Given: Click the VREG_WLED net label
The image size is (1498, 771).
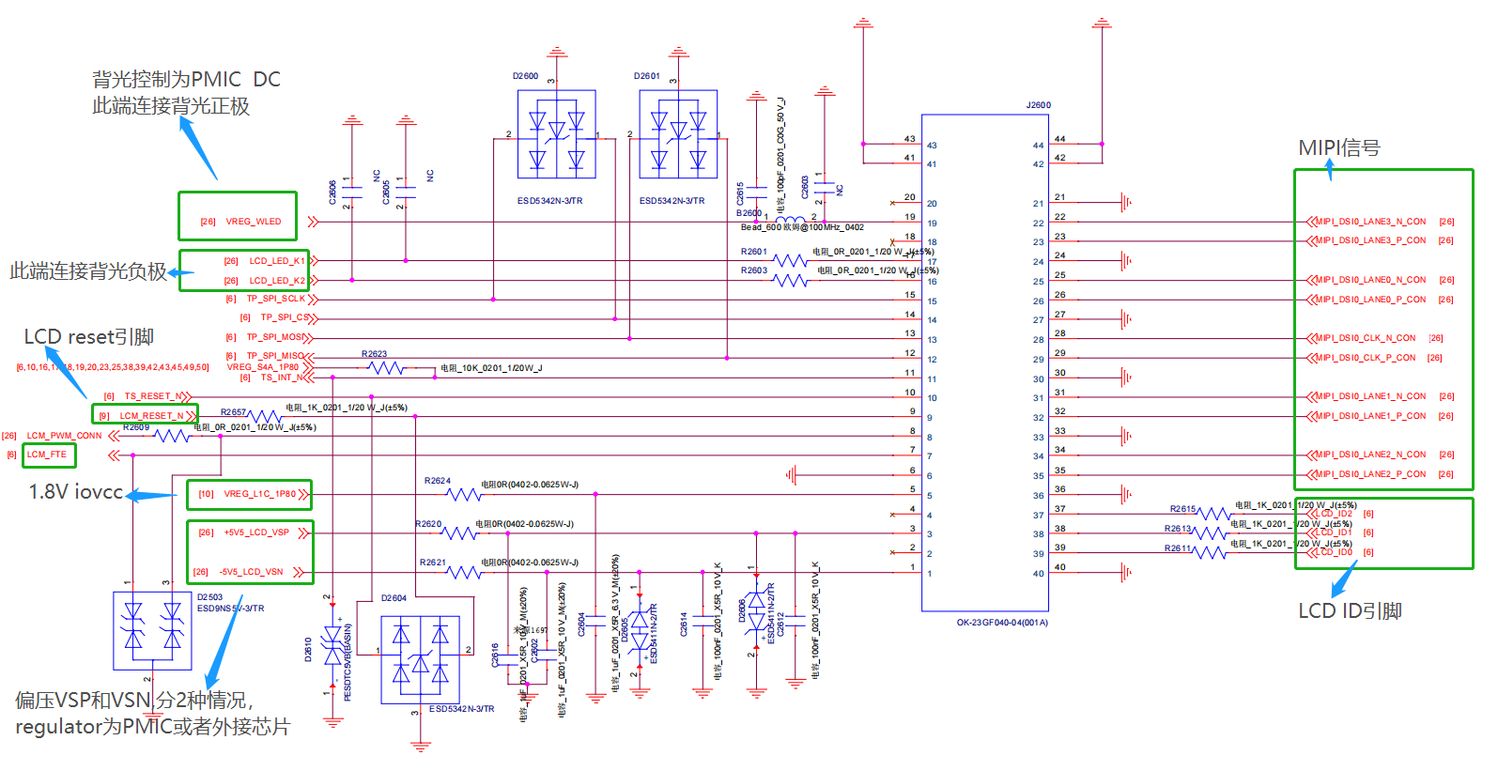Looking at the screenshot, I should 254,222.
